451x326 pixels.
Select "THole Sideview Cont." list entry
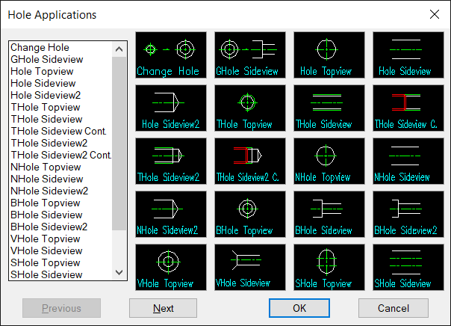point(59,131)
